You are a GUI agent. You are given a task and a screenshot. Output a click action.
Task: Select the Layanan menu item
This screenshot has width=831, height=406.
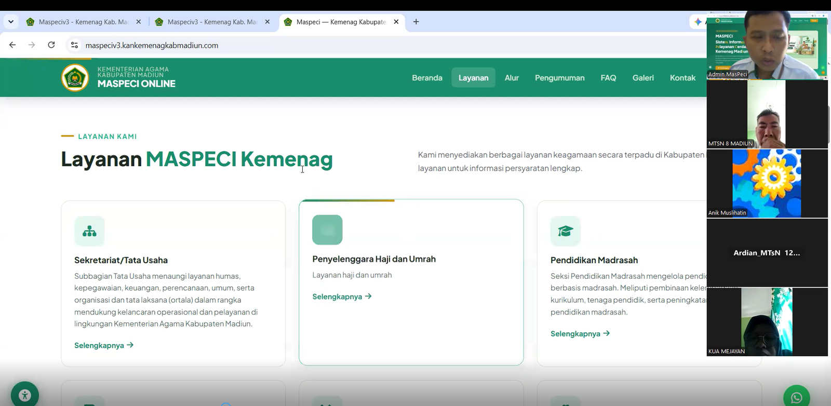click(473, 78)
